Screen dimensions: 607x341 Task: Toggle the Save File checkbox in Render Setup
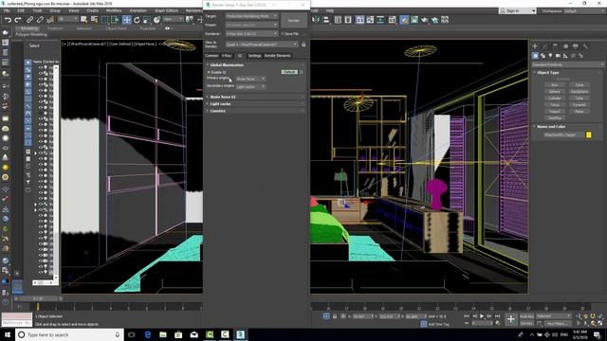pos(283,34)
